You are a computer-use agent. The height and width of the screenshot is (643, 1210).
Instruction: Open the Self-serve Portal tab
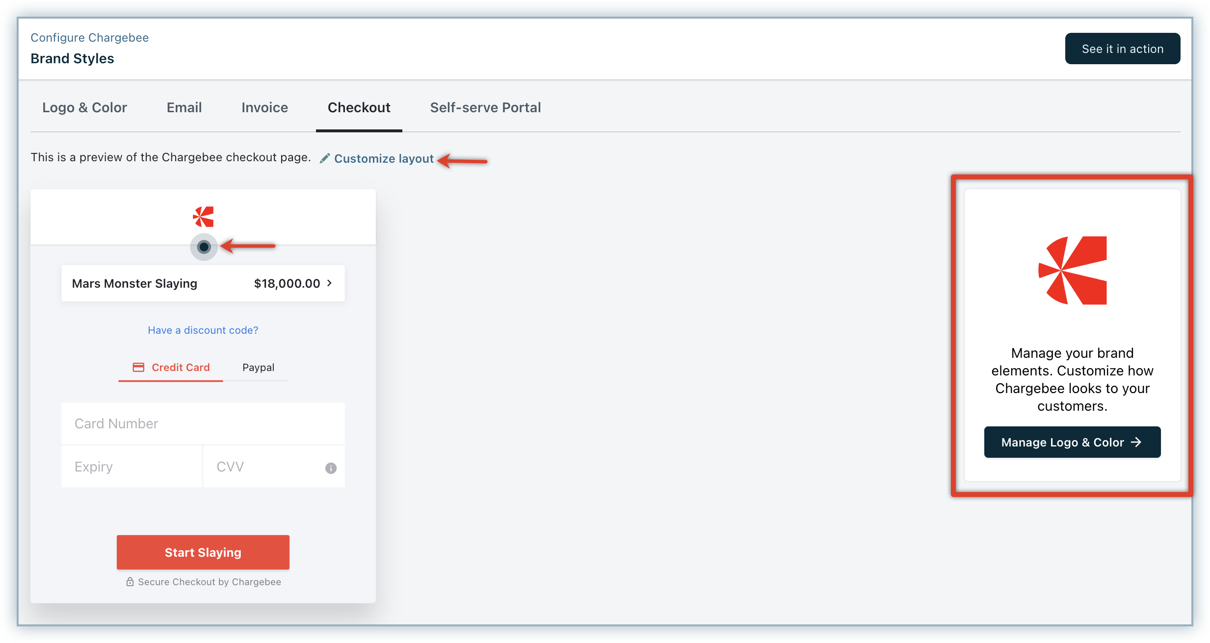[x=485, y=107]
